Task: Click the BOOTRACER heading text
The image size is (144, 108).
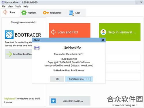Action: click(x=28, y=35)
